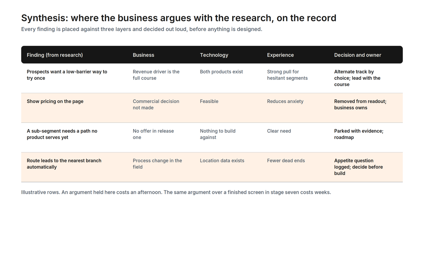
Task: Click 'A sub-segment needs a path' finding
Action: (x=62, y=134)
